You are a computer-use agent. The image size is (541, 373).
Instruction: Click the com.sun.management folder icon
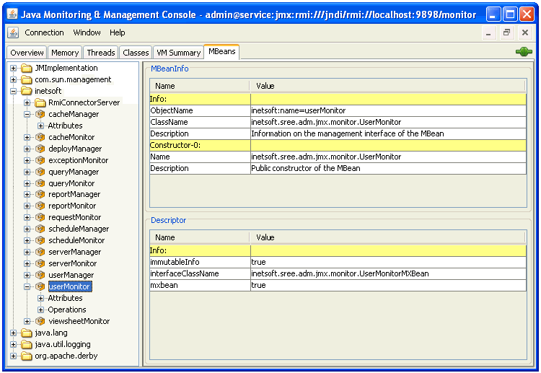[27, 79]
